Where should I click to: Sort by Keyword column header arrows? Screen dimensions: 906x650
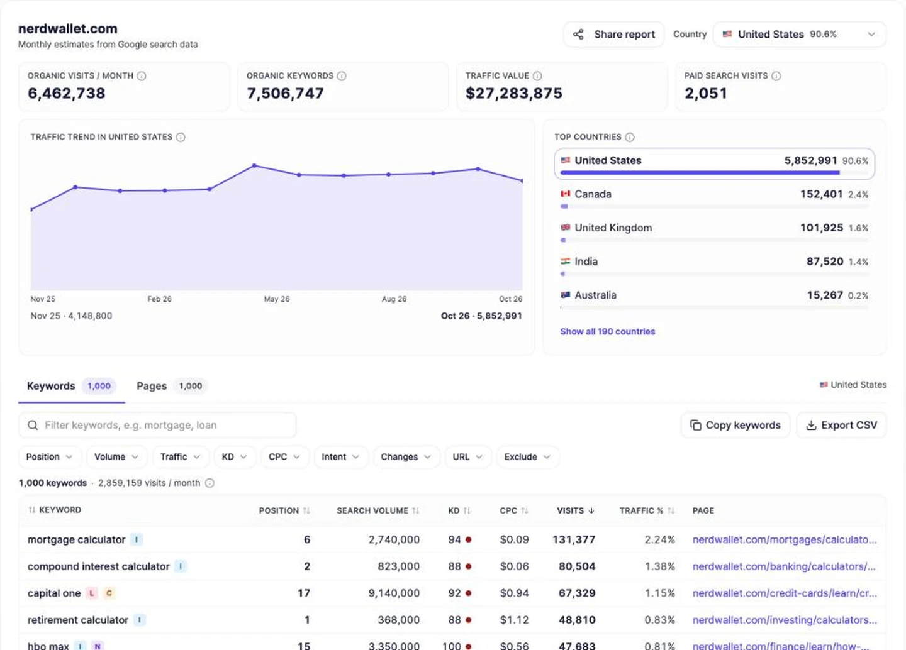(31, 510)
